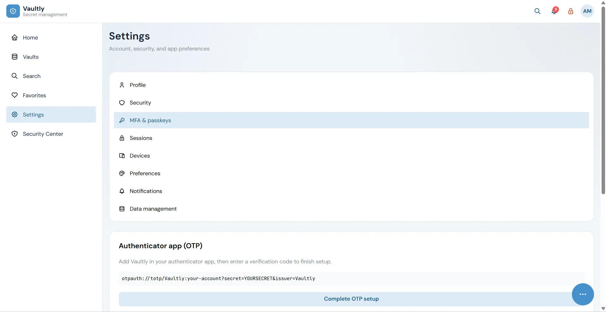Click the Settings gear icon in sidebar

[15, 115]
